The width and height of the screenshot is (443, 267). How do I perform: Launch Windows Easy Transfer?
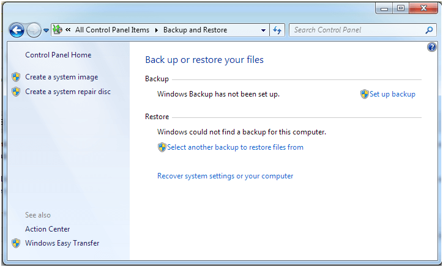62,243
